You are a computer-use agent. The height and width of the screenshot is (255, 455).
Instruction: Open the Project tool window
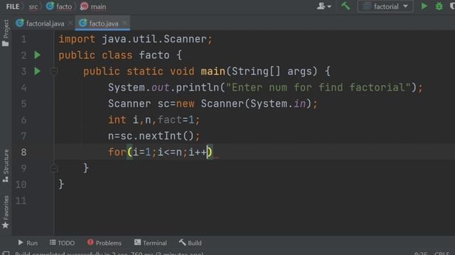click(6, 33)
